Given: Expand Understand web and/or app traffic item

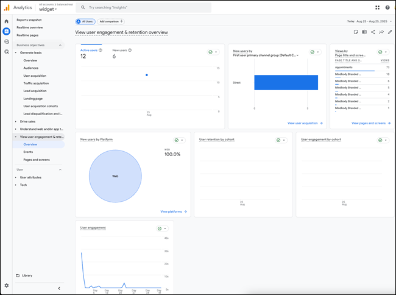Looking at the screenshot, I should [x=16, y=129].
